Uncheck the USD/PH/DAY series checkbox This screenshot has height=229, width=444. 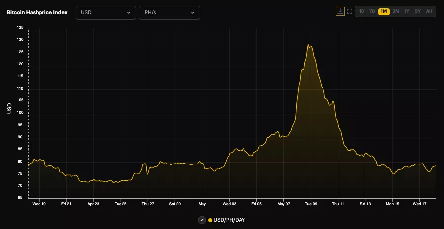pyautogui.click(x=202, y=220)
